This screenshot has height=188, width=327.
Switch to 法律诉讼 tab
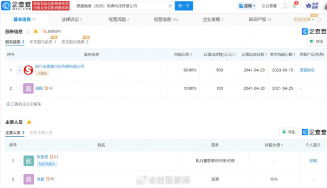tap(71, 20)
